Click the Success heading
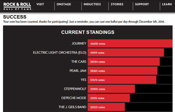The image size is (175, 112). point(15,17)
